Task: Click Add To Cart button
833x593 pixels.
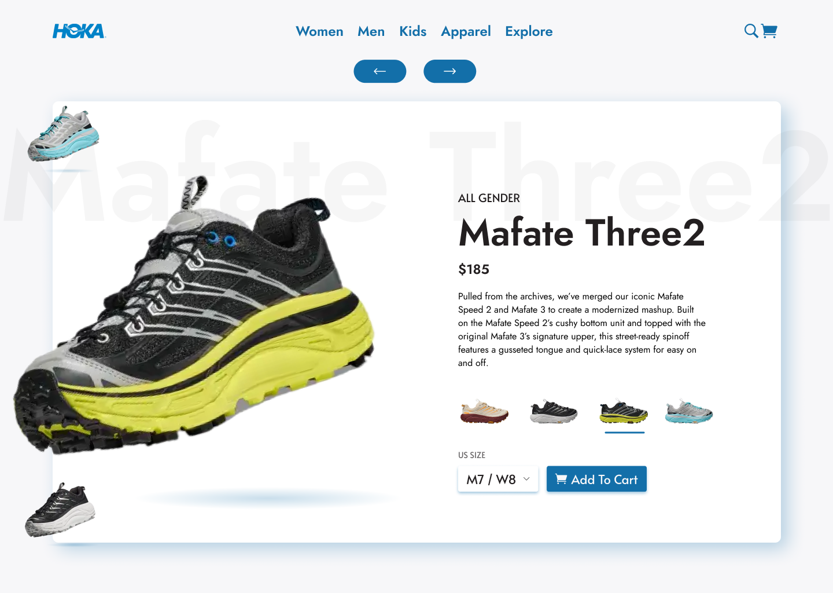Action: [596, 479]
